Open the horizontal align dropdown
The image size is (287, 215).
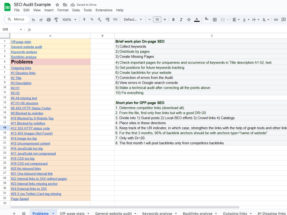236,19
